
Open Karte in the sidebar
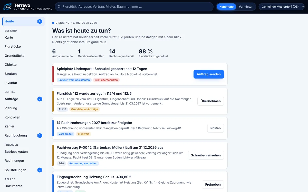click(x=23, y=37)
